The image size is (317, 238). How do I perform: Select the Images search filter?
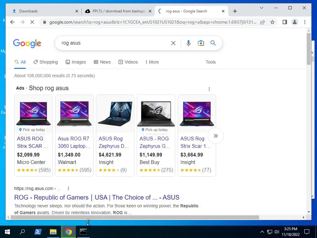click(76, 62)
